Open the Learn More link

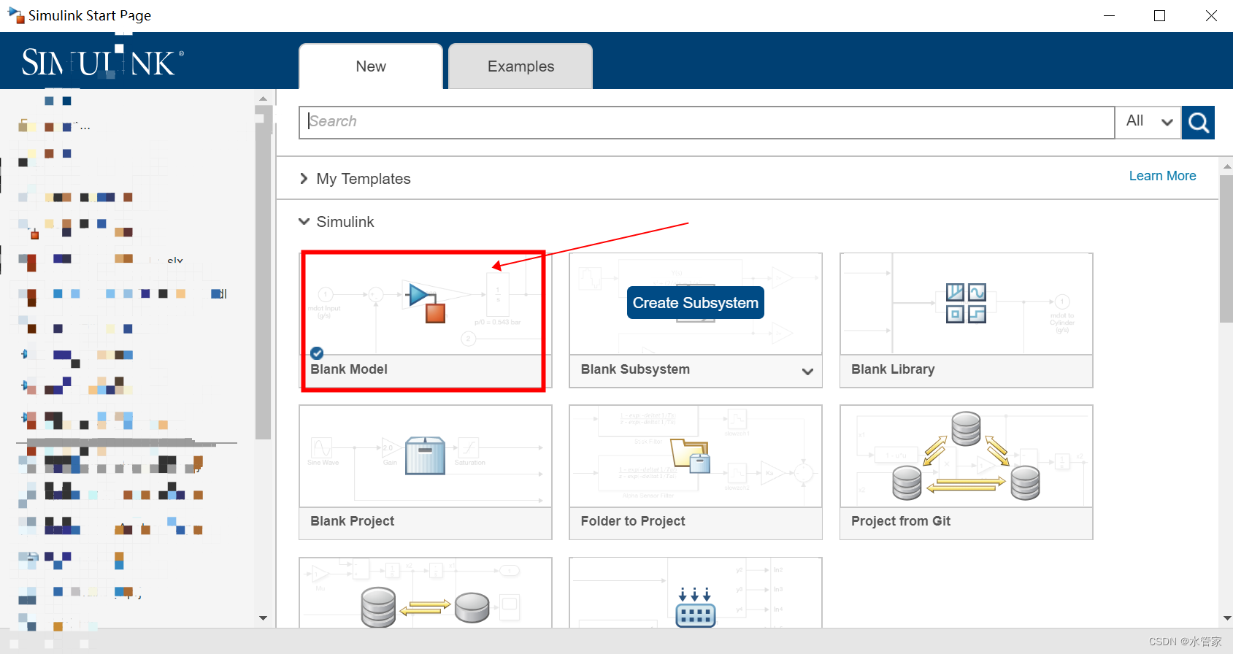point(1162,176)
